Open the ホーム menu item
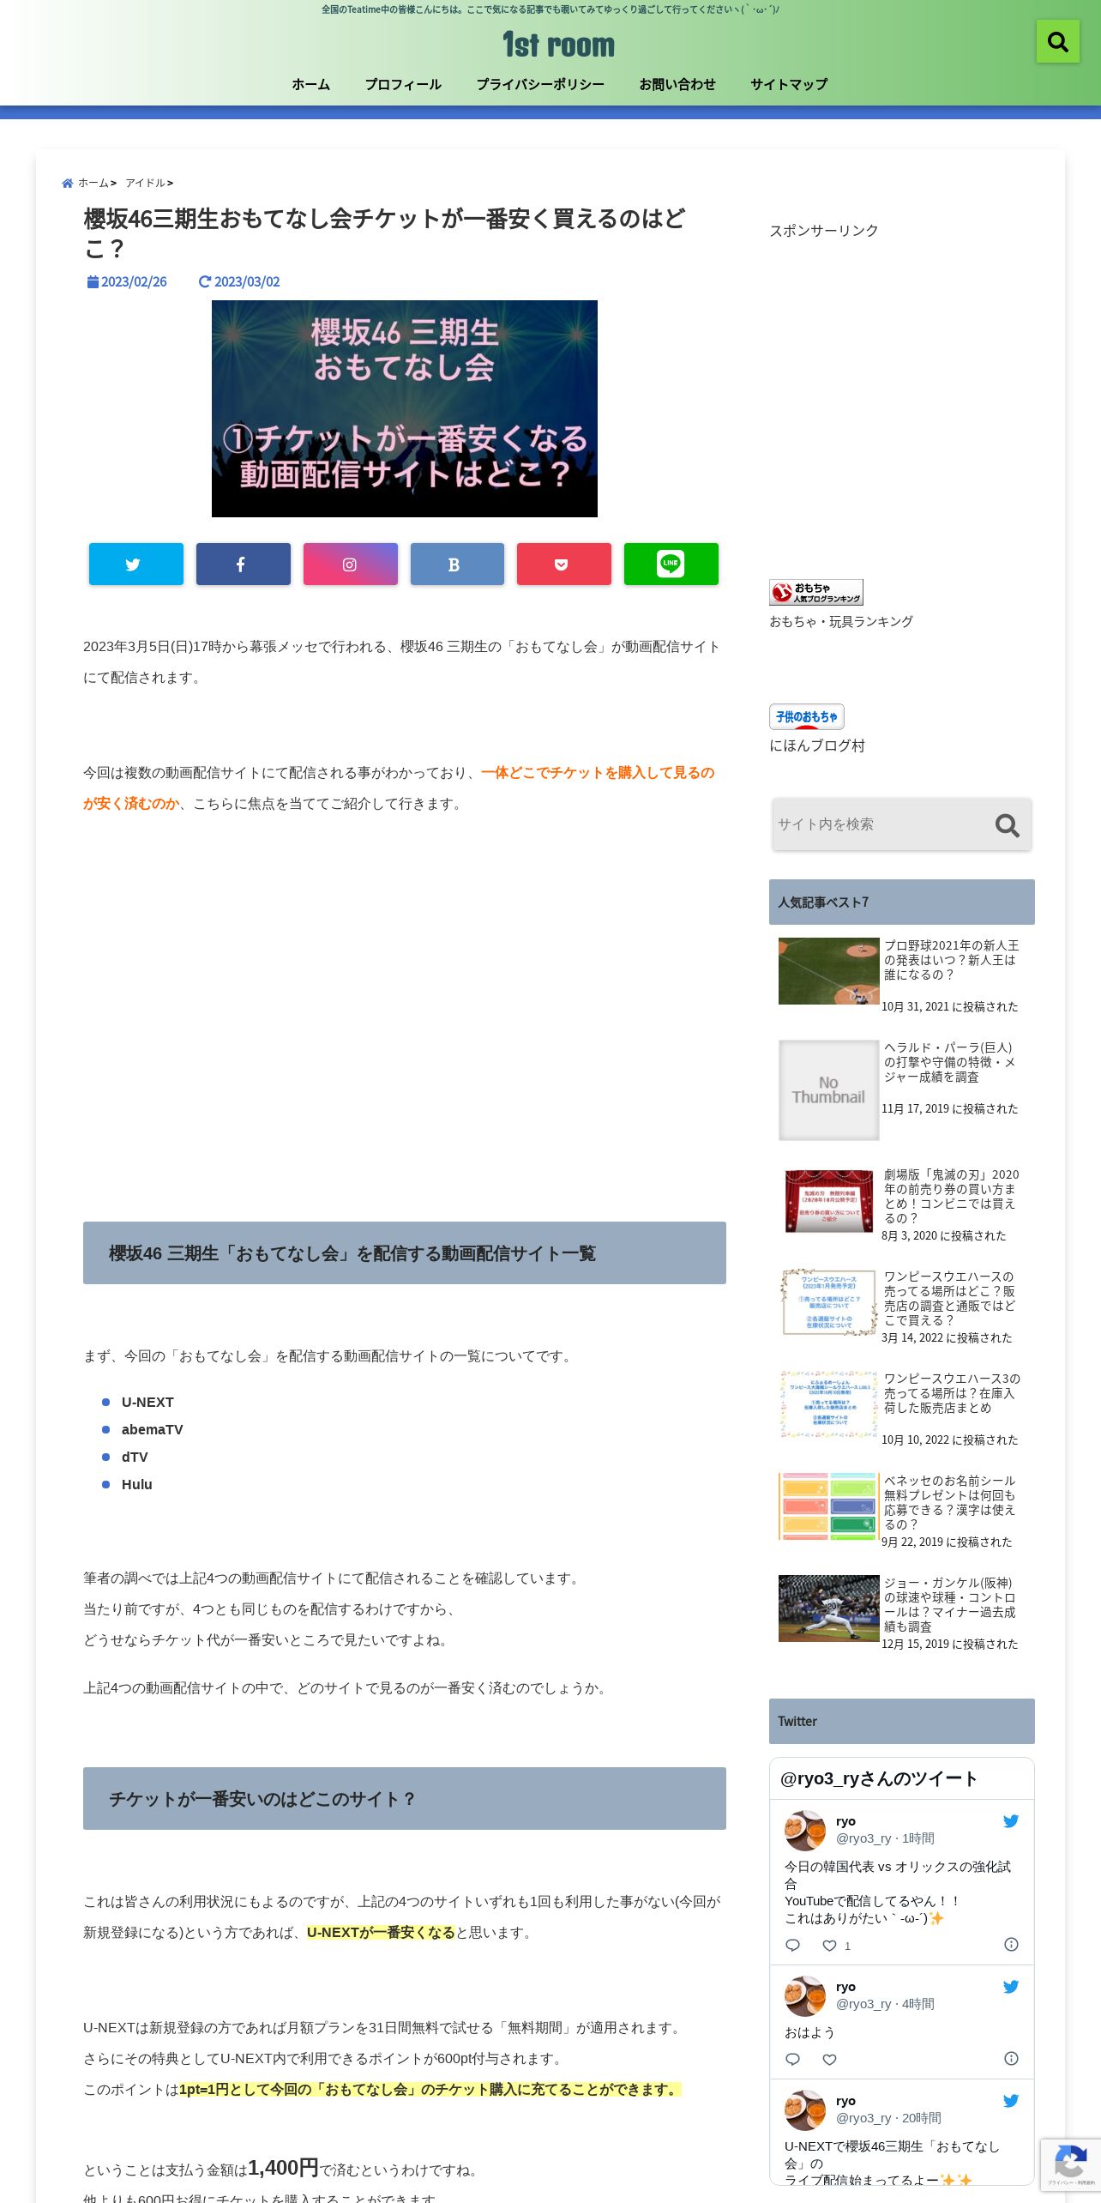The width and height of the screenshot is (1101, 2203). point(310,84)
